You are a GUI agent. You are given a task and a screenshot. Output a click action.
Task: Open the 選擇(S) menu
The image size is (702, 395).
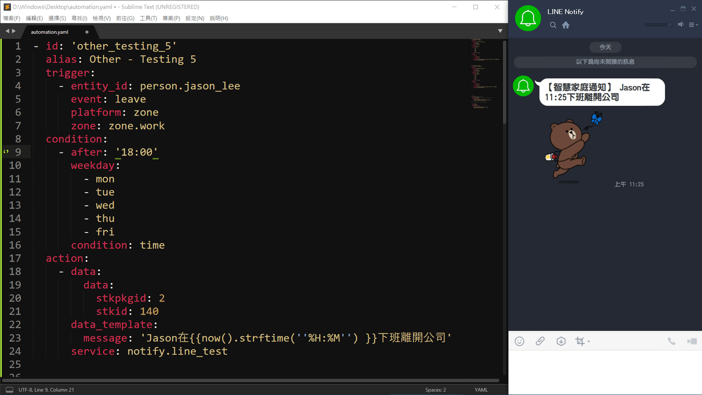(x=57, y=18)
